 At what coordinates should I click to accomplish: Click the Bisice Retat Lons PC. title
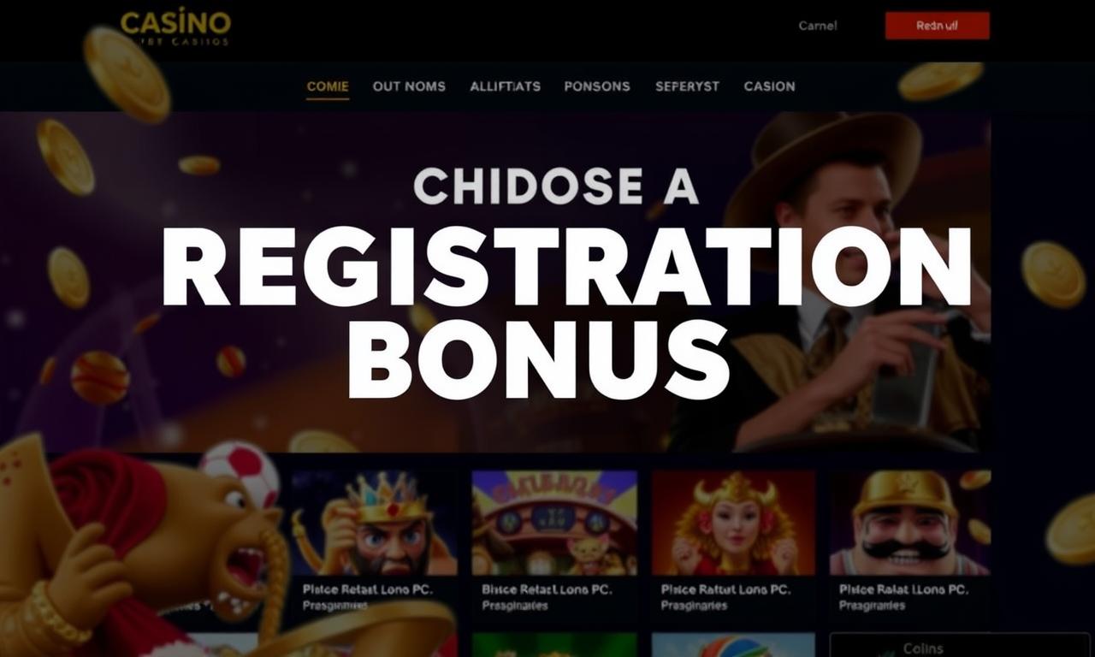click(547, 589)
